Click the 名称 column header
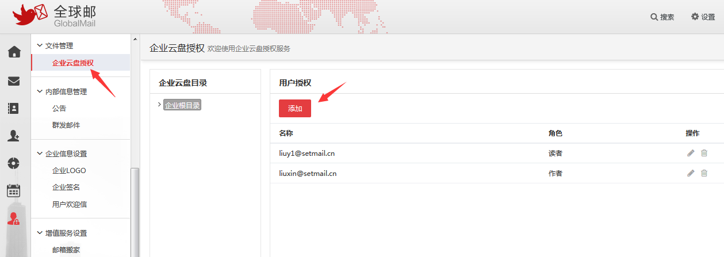This screenshot has height=257, width=724. click(x=286, y=133)
